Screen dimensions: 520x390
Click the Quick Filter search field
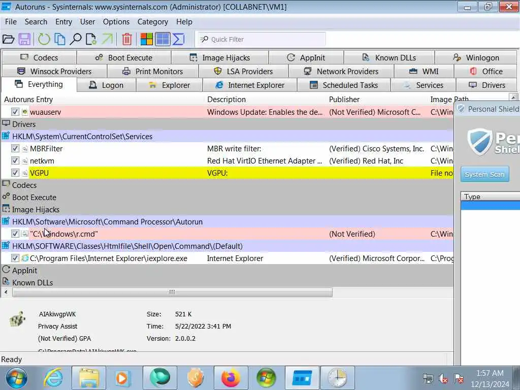[x=262, y=39]
